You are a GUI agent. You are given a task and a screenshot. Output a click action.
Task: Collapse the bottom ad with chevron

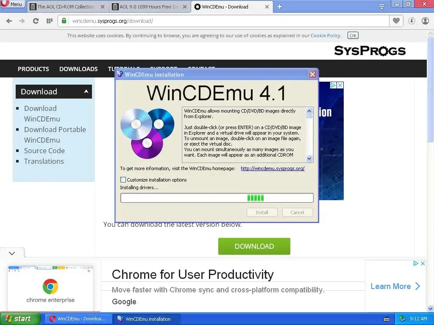pos(12,253)
